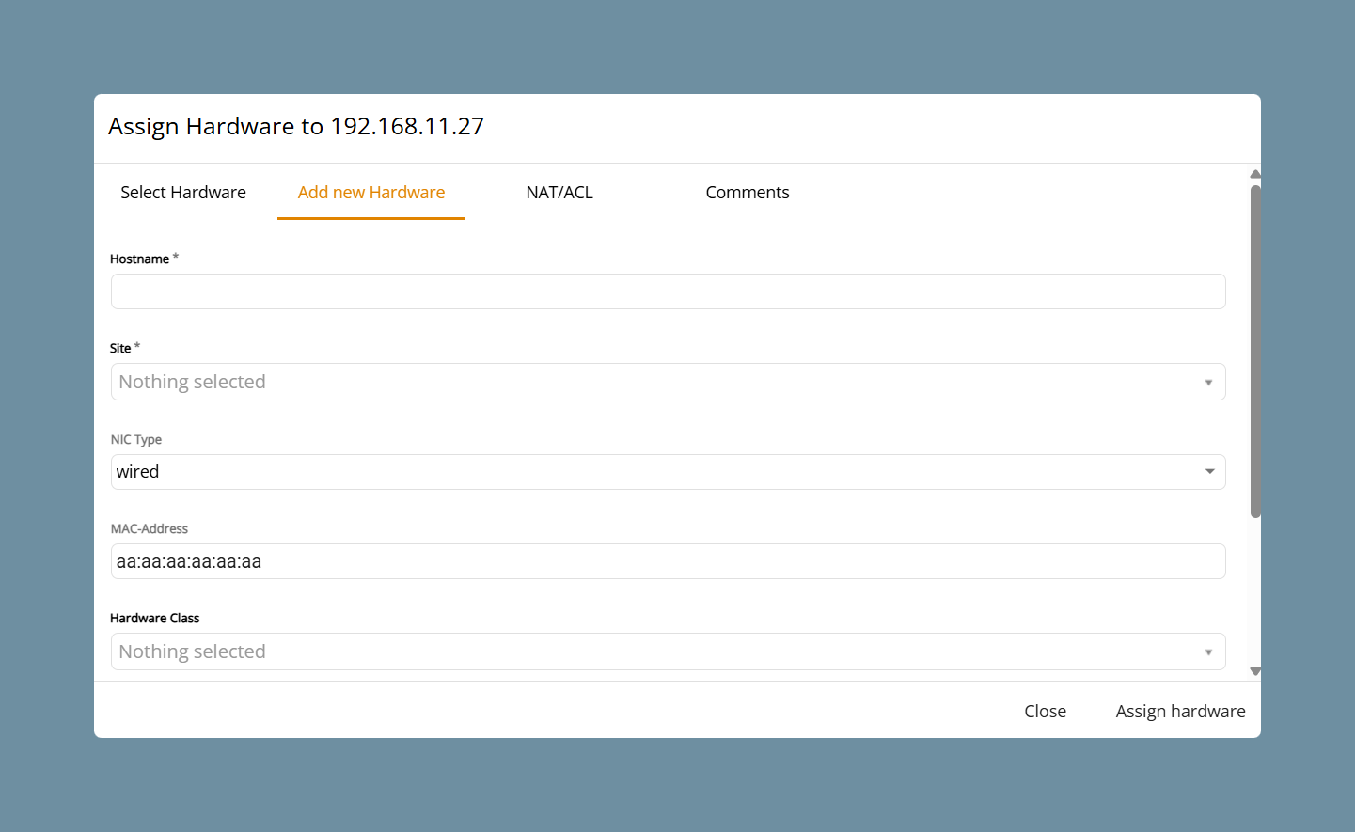This screenshot has height=832, width=1355.
Task: Focus the Hostname input field
Action: [668, 291]
